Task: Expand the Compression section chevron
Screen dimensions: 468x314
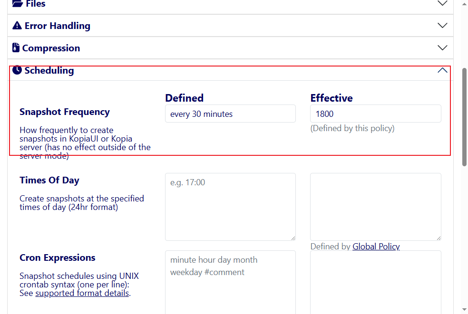Action: pos(442,48)
